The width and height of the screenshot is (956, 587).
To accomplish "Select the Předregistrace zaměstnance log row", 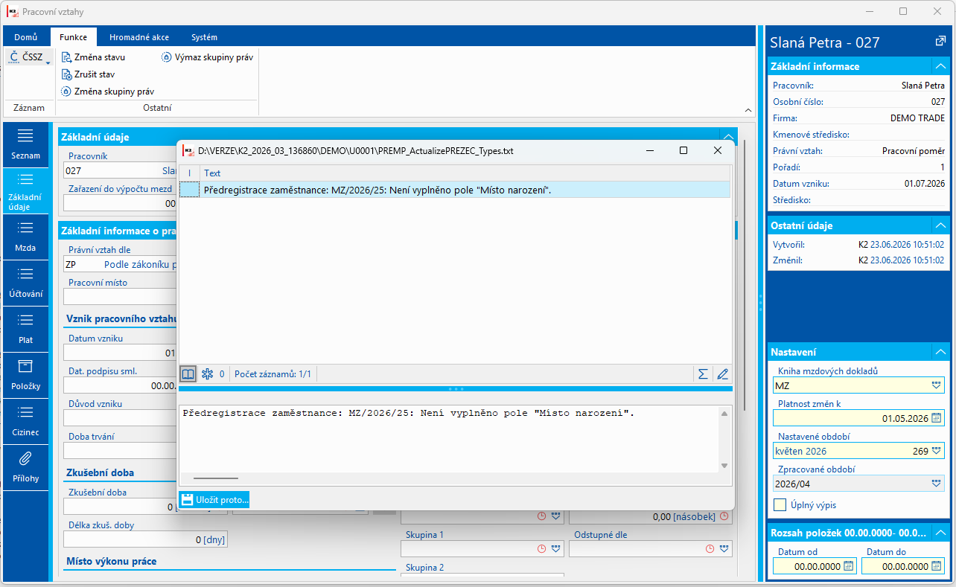I will (x=455, y=190).
